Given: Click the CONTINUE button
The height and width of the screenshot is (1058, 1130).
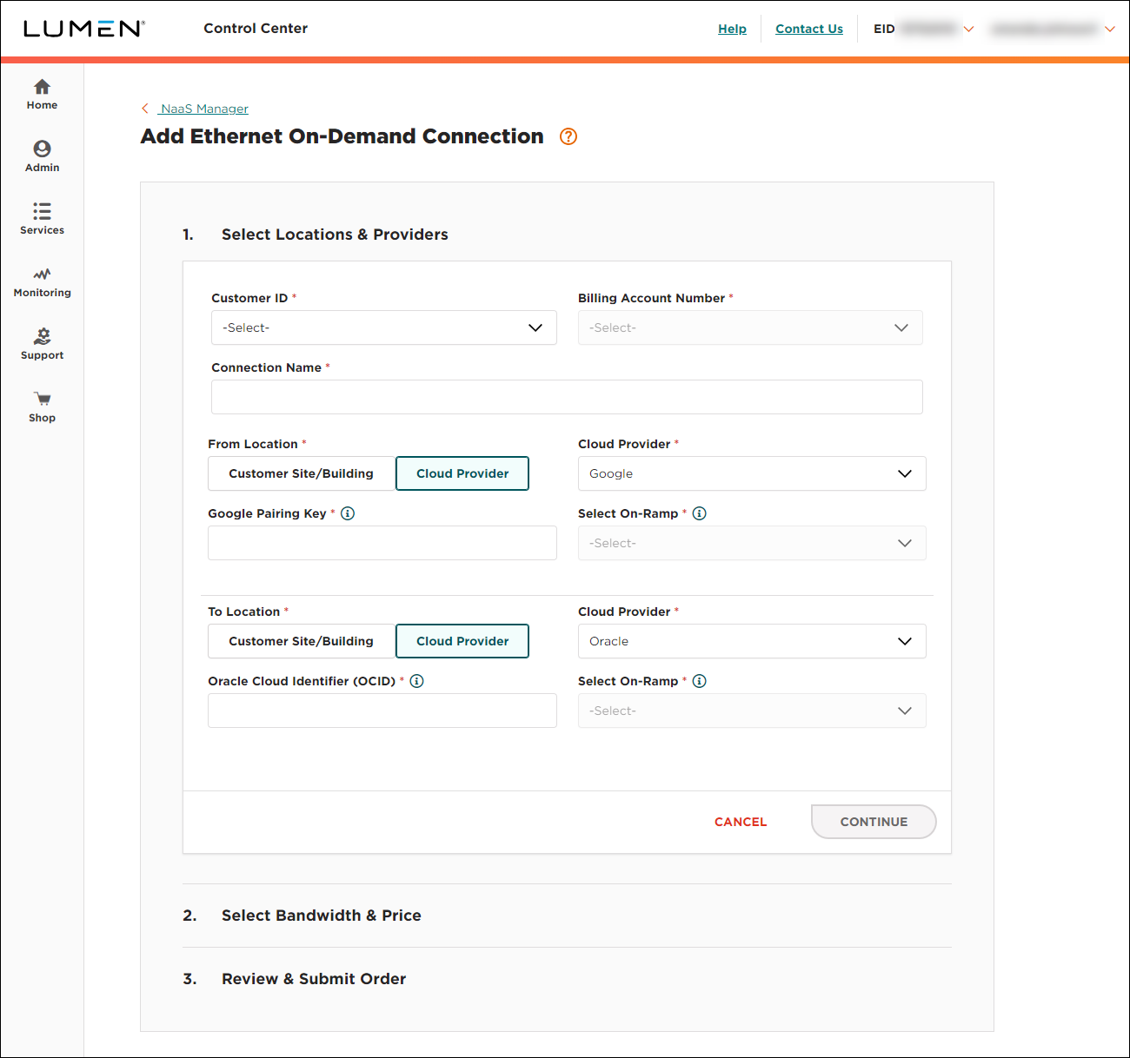Looking at the screenshot, I should [x=874, y=822].
